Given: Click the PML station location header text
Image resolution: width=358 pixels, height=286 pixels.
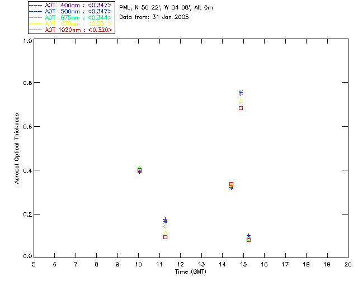Looking at the screenshot, I should point(166,8).
